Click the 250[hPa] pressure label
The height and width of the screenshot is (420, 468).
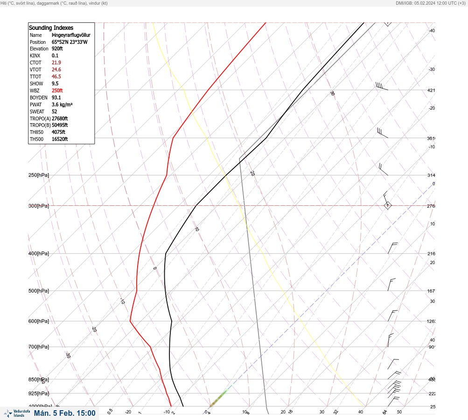39,175
